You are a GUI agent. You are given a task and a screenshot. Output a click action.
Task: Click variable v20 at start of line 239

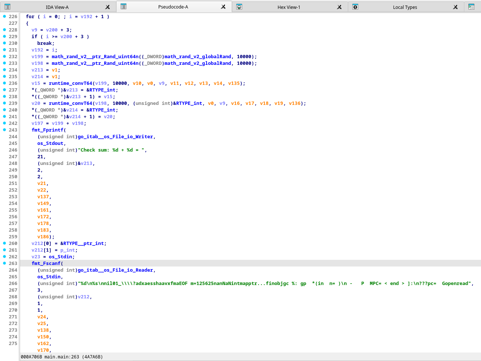[x=36, y=103]
